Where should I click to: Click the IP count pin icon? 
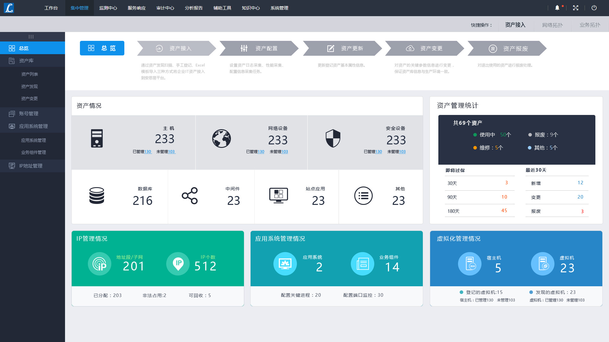178,263
